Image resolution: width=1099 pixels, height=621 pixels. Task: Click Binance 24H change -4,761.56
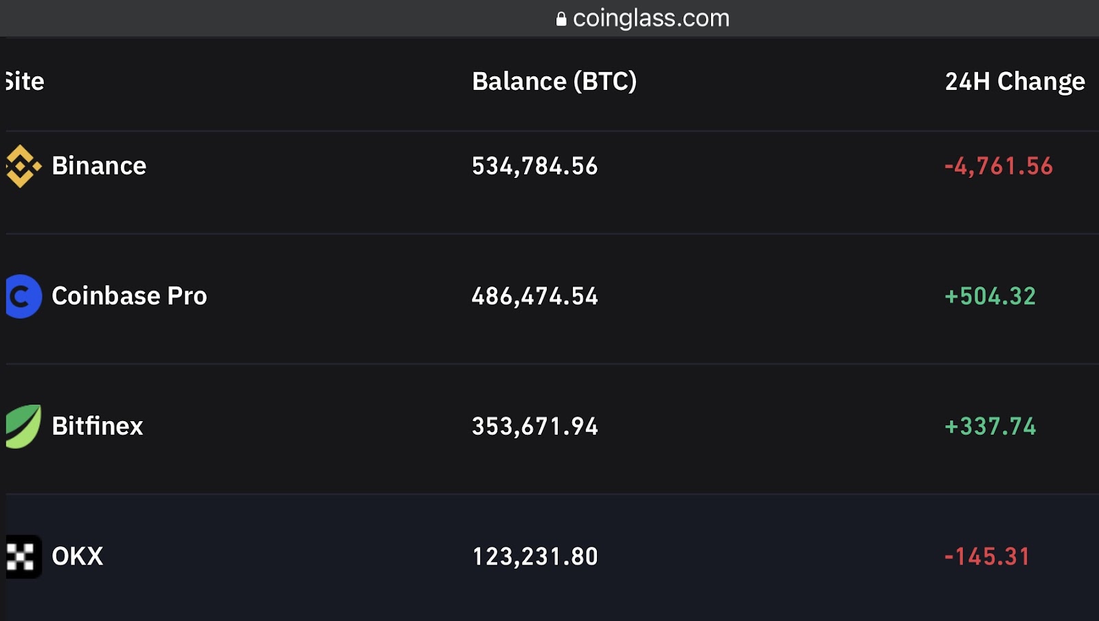999,166
